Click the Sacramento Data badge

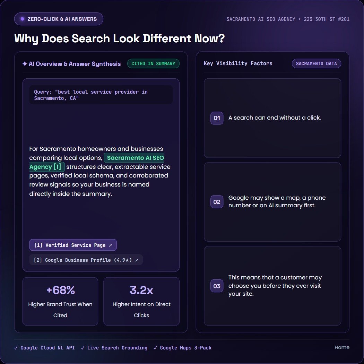point(316,63)
